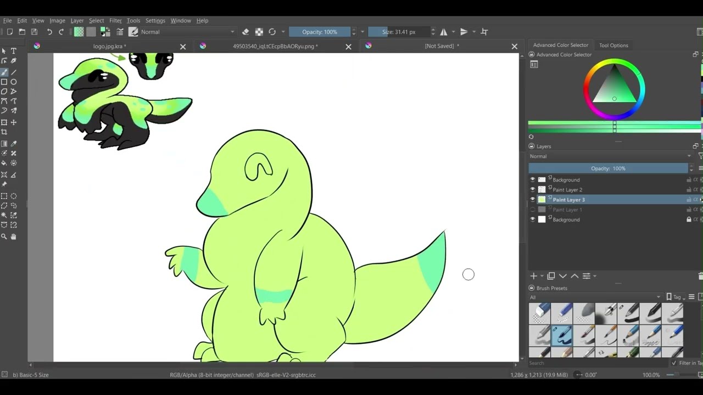
Task: Expand the opacity slider options arrow
Action: point(362,32)
